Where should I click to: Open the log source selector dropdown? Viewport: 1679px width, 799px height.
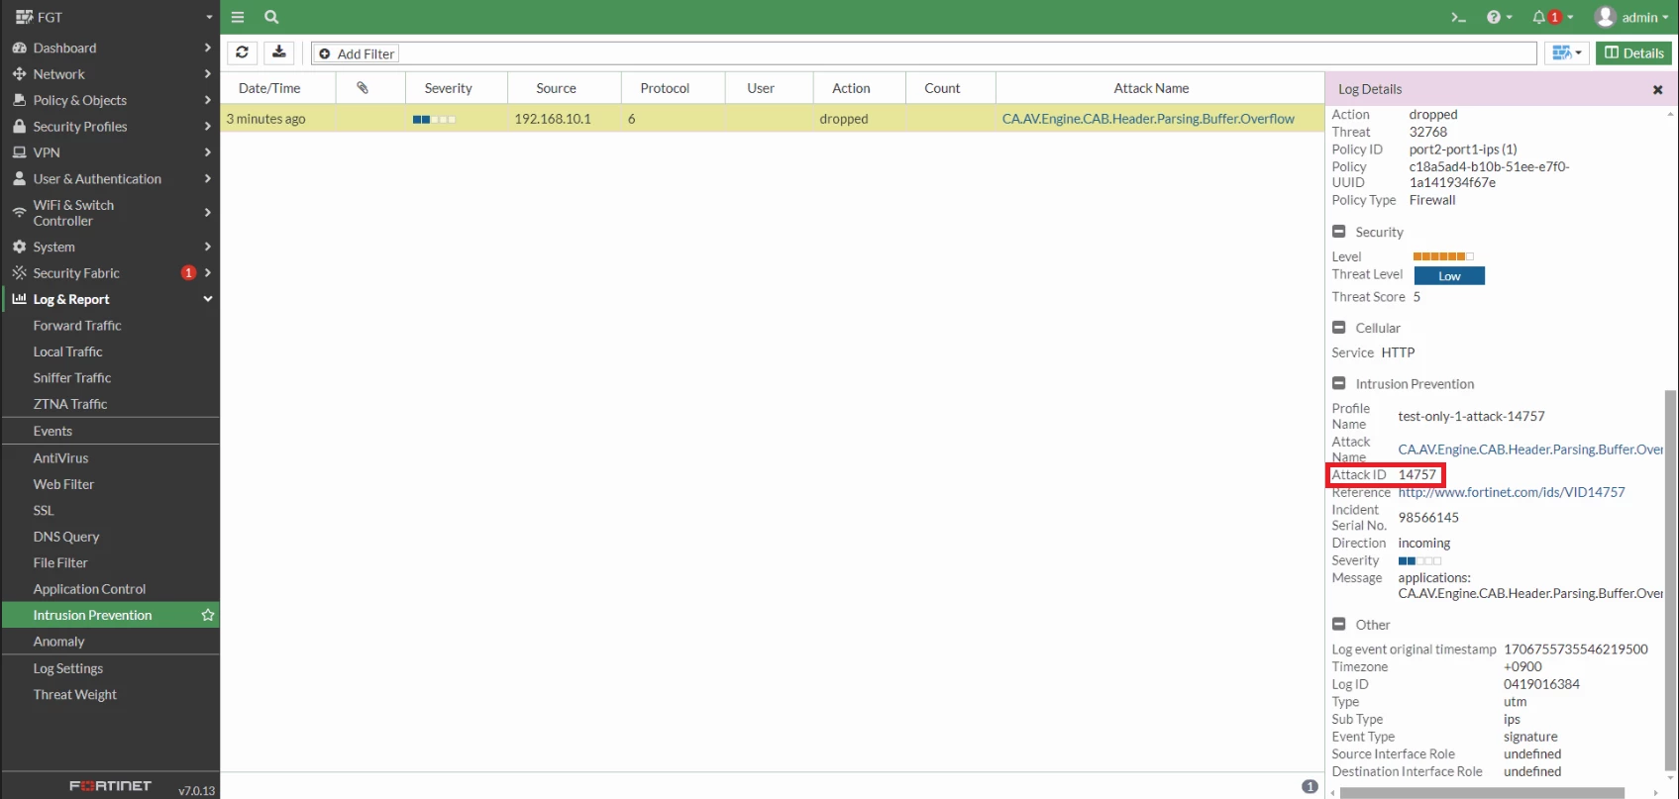pos(1567,52)
